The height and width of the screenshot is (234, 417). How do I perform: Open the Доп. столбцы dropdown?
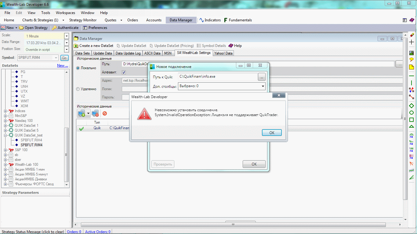pos(263,86)
